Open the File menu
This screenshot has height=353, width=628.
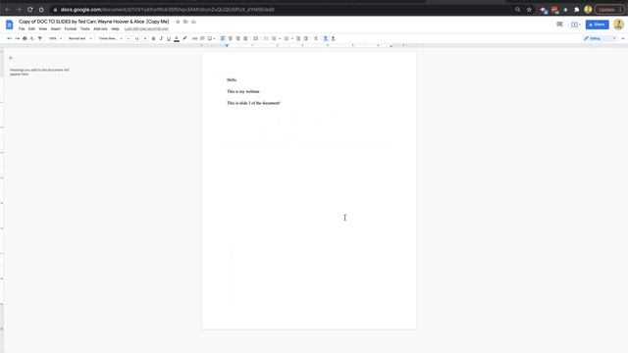pos(22,28)
